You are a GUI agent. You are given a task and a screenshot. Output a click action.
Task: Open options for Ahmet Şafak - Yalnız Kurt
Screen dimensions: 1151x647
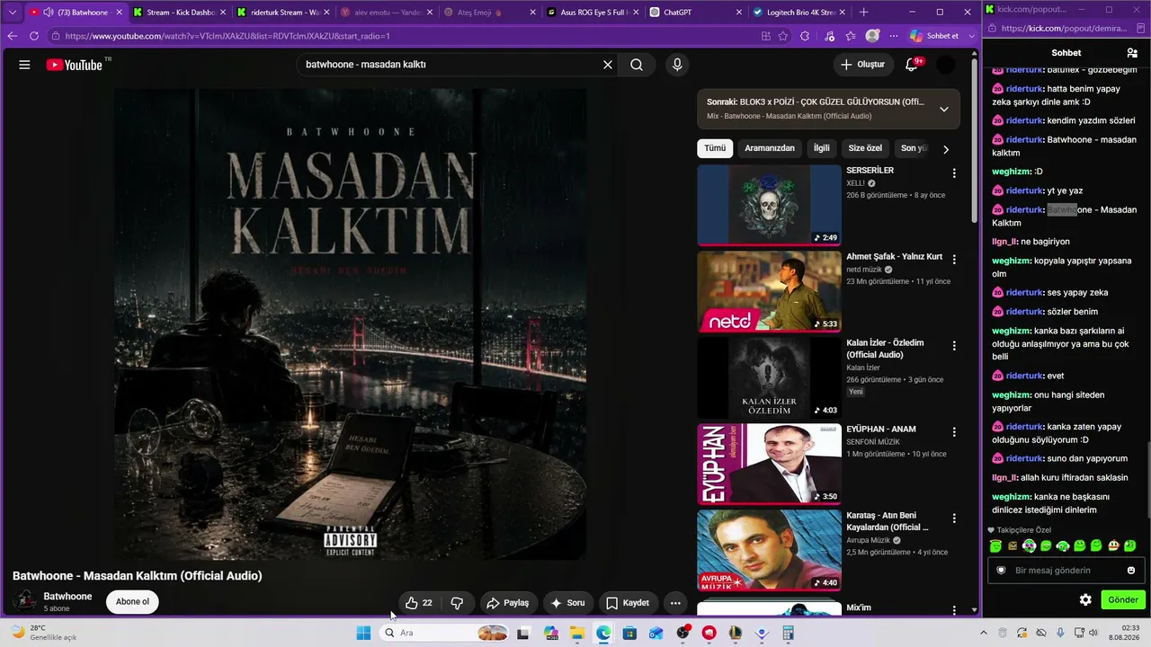point(954,259)
